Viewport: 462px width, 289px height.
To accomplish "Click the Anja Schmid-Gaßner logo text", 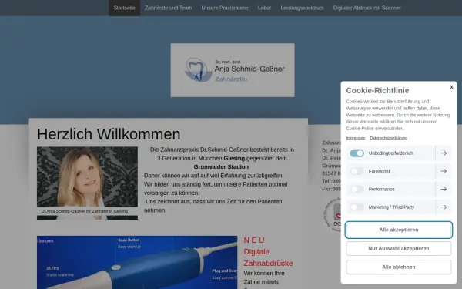I will tap(249, 69).
